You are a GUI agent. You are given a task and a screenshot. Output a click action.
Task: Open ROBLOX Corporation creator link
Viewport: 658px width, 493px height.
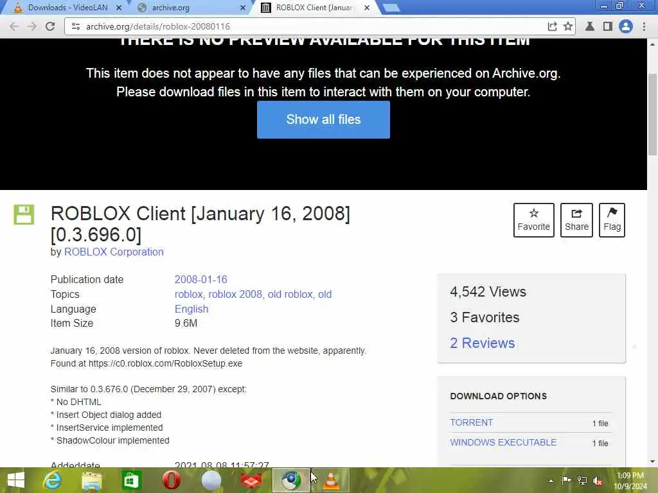[x=114, y=252]
